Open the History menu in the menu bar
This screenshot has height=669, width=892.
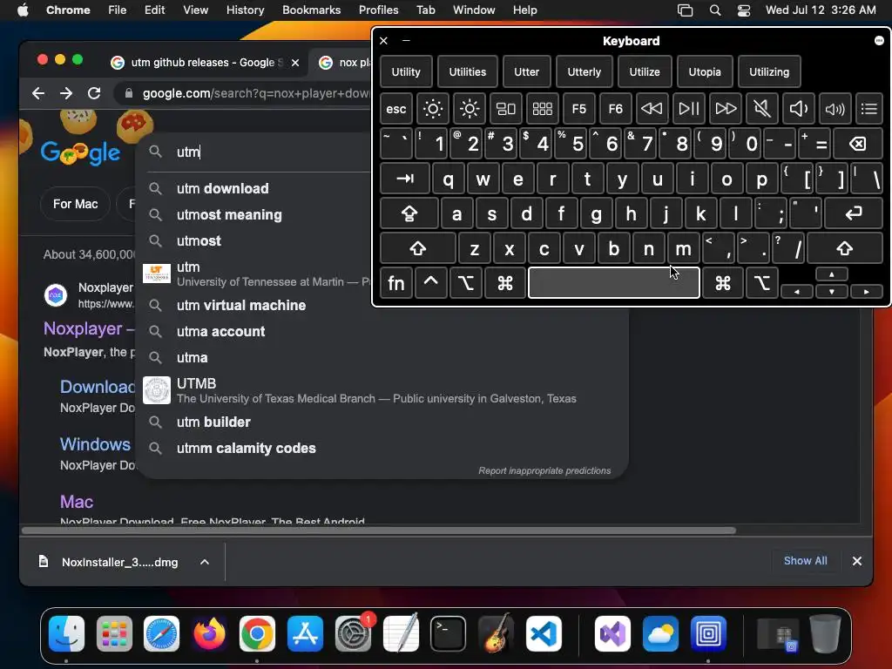pos(245,10)
